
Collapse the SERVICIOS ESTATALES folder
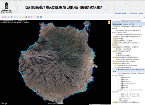click(113, 64)
